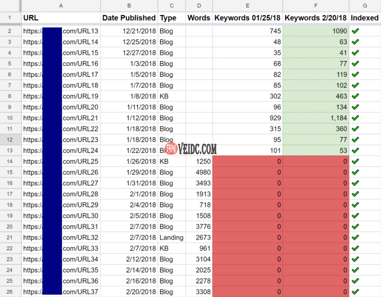Select the Words cell with 3104
381x297 pixels.
pyautogui.click(x=199, y=259)
